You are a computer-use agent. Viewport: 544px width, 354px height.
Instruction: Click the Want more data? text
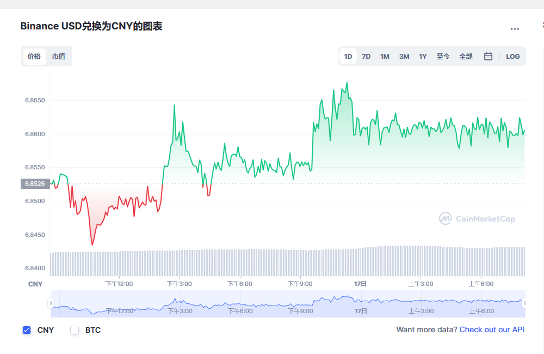point(426,329)
